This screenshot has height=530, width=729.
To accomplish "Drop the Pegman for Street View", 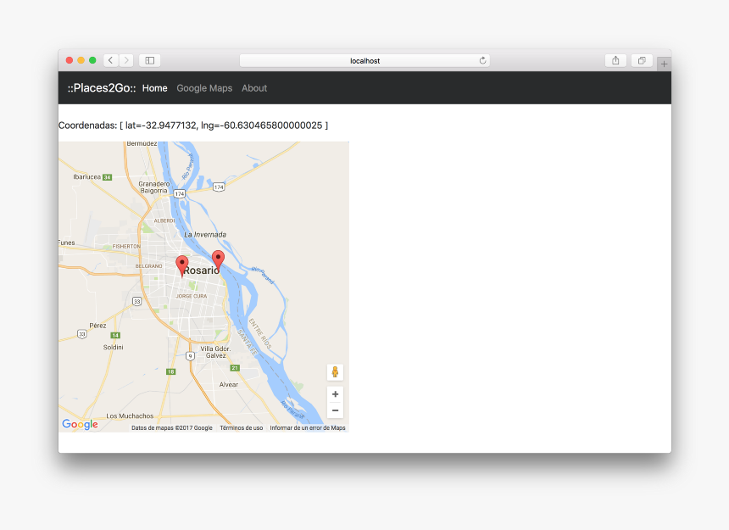I will [335, 371].
